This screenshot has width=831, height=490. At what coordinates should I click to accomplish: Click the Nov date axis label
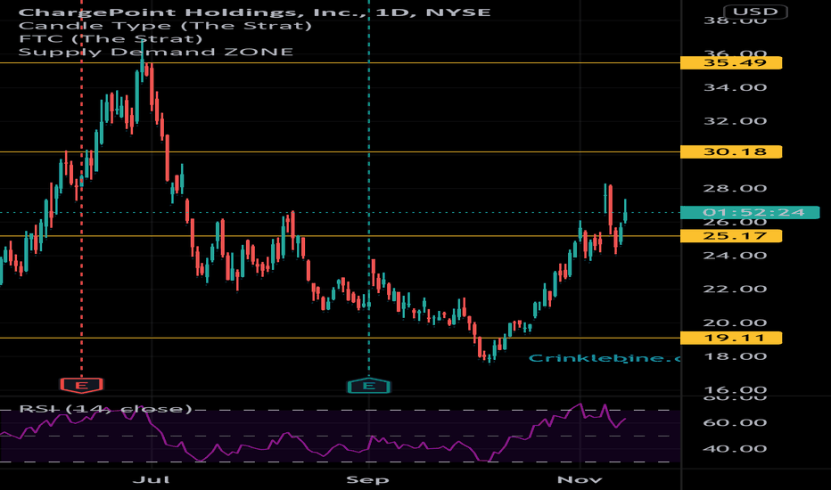580,479
